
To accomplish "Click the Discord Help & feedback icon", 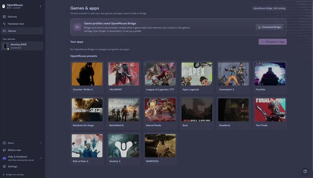I will pos(4,158).
